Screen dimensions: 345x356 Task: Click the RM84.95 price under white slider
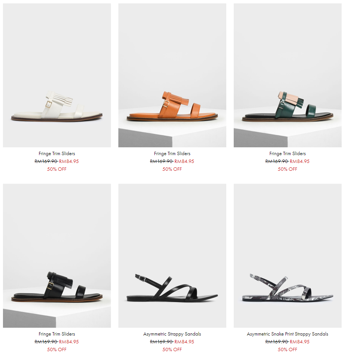tap(69, 161)
